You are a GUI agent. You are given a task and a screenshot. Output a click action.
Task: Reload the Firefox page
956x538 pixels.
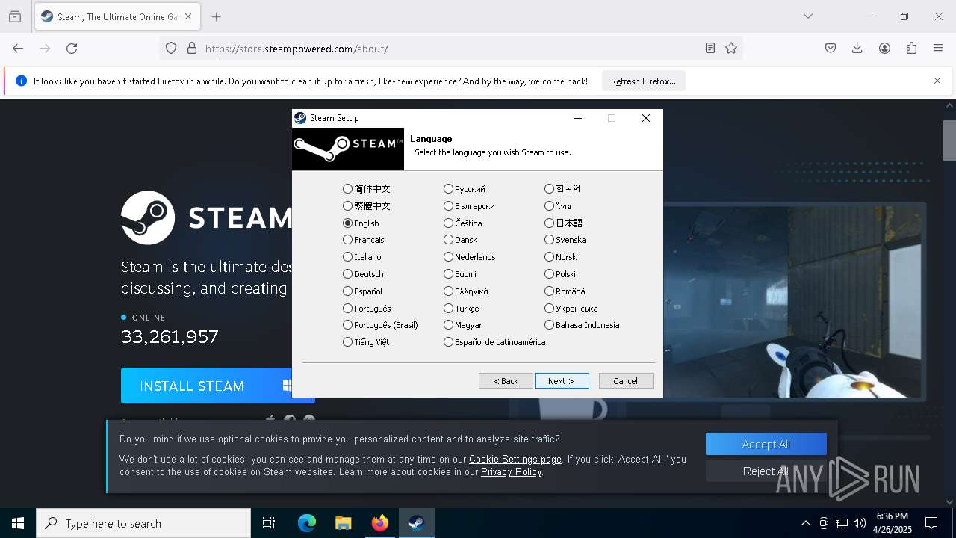click(x=72, y=48)
